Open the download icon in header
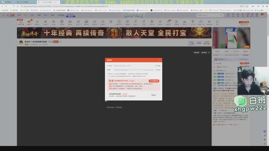The image size is (269, 151). [x=238, y=14]
